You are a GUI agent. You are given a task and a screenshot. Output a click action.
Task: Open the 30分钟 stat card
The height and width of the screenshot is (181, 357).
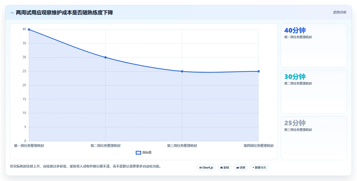click(314, 92)
